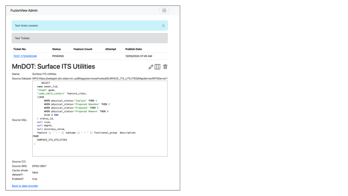Open ticket TEST-1733406346 link
Screen dimensions: 348x196
pyautogui.click(x=25, y=56)
